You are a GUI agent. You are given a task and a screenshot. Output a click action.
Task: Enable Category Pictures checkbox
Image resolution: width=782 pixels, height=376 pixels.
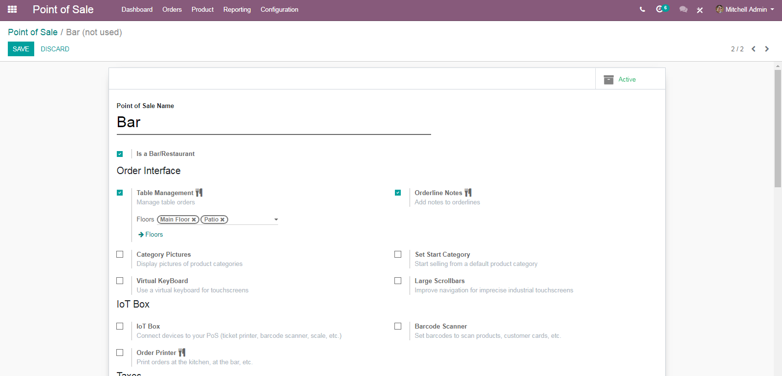pos(120,254)
